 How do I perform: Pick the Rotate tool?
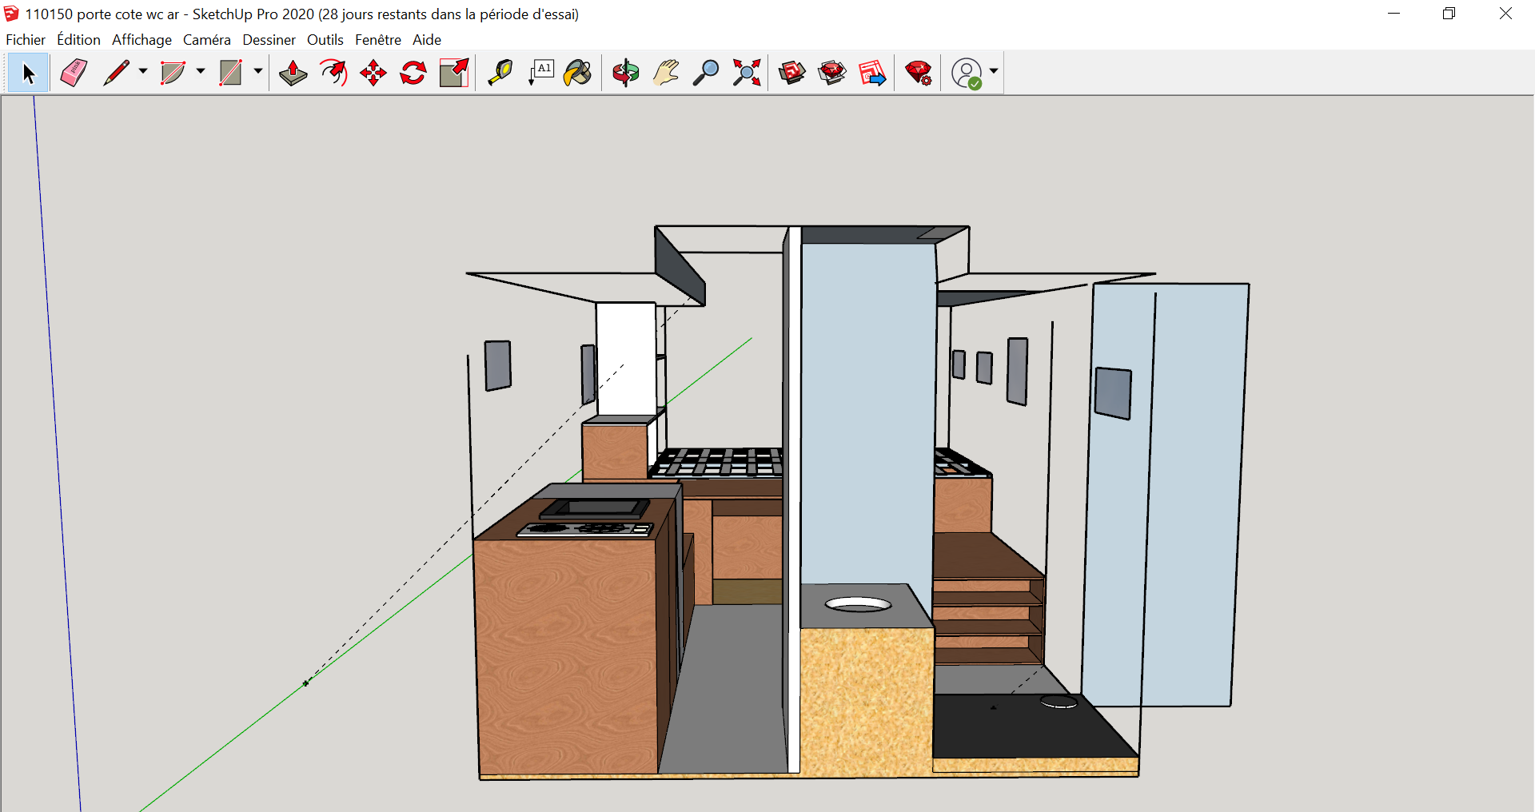(x=413, y=73)
